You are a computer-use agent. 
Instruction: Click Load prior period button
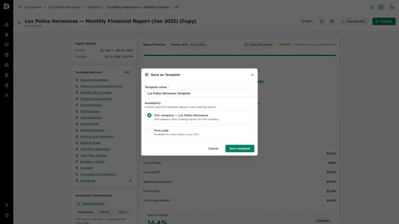pyautogui.click(x=258, y=44)
